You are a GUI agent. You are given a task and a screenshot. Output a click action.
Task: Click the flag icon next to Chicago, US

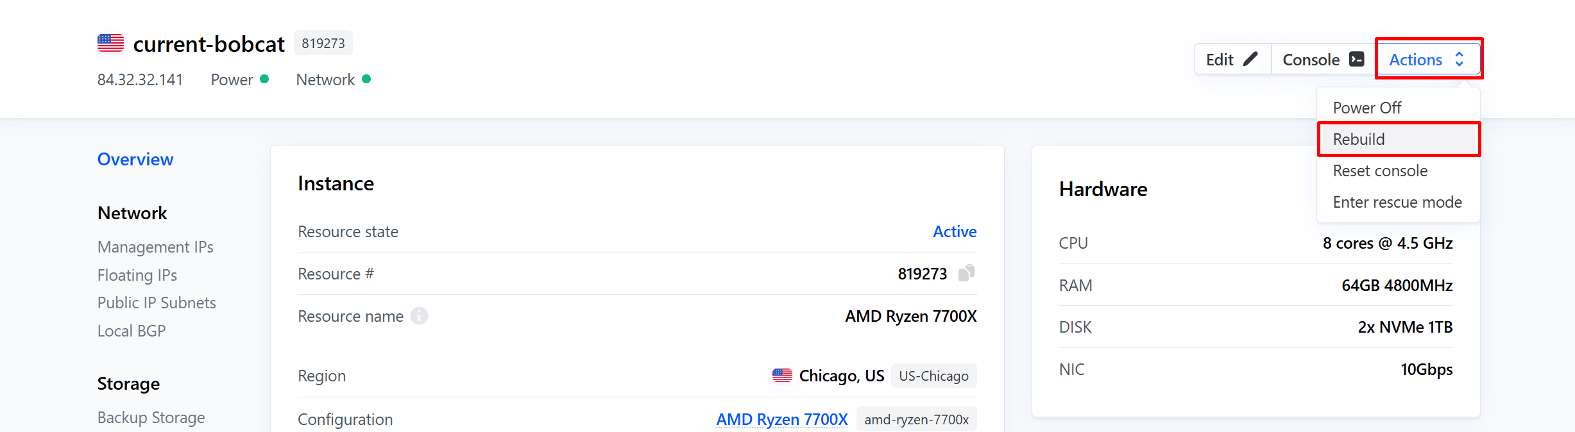coord(782,376)
